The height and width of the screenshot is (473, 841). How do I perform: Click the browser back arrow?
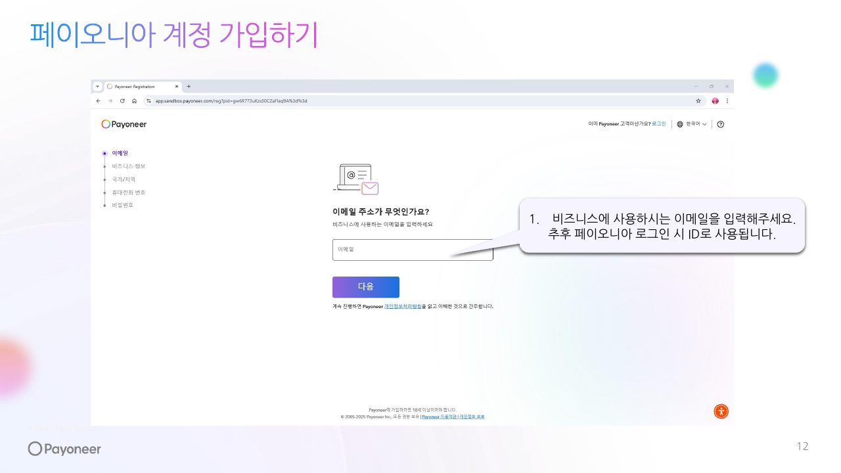(x=99, y=101)
